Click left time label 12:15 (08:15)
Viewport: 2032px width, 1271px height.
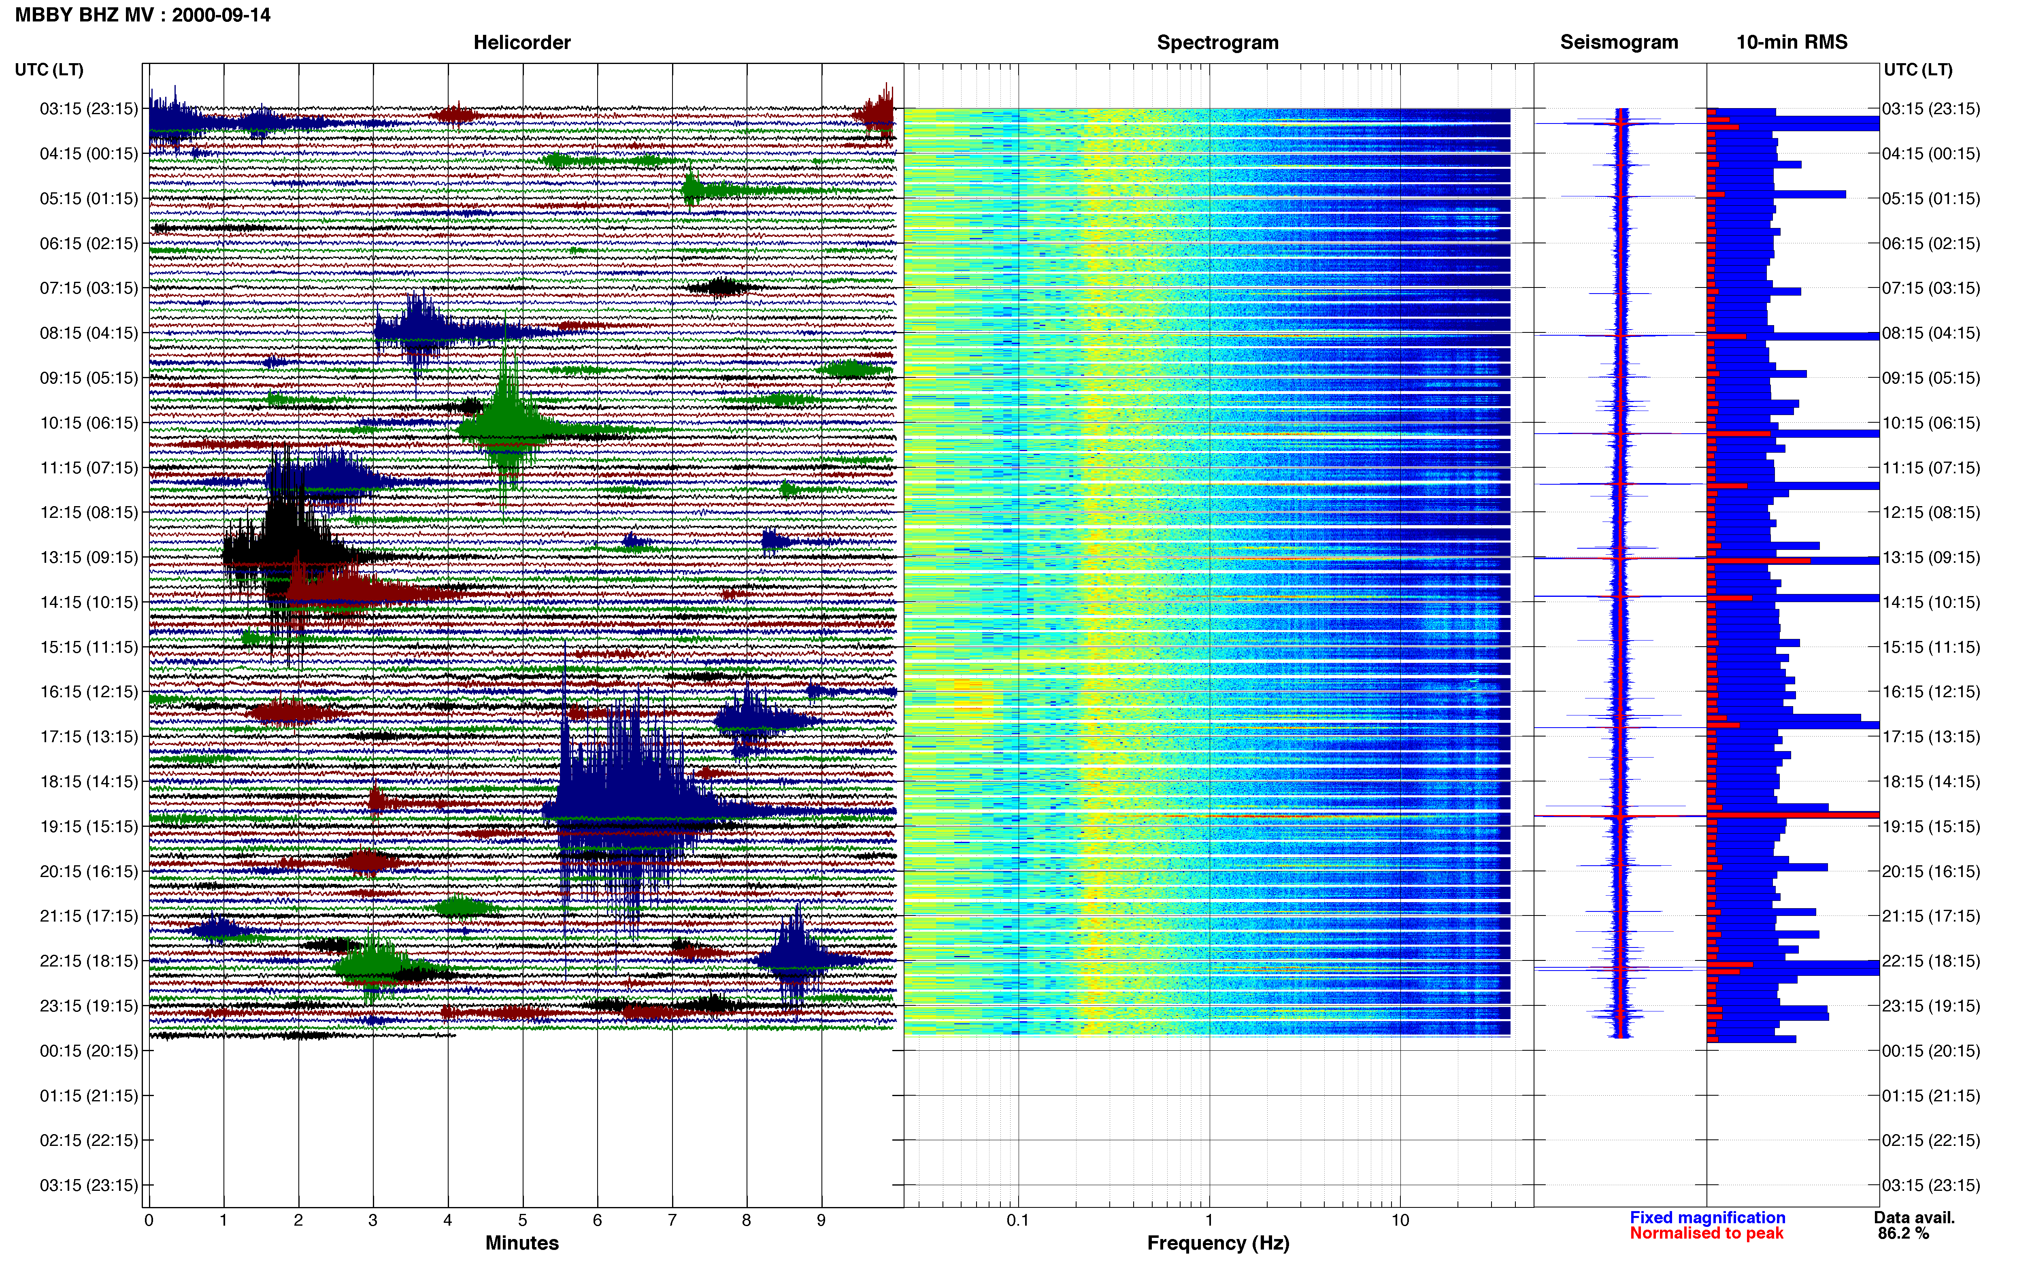(88, 512)
